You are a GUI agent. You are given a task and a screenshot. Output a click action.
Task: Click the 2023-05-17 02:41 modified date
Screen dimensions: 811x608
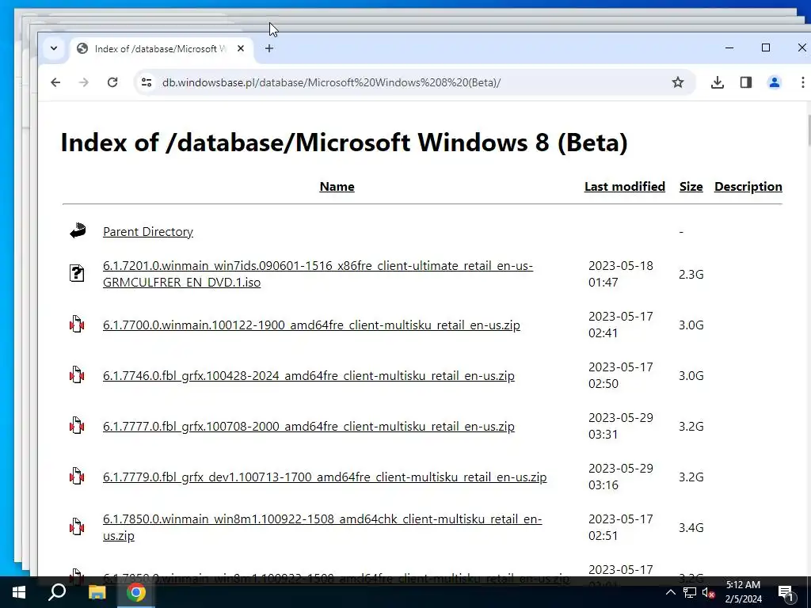[621, 325]
